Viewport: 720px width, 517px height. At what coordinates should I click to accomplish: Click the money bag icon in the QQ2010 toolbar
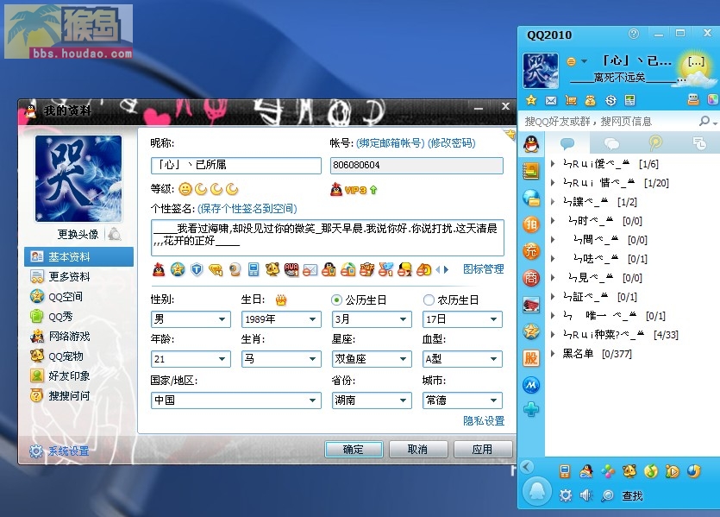tap(591, 100)
